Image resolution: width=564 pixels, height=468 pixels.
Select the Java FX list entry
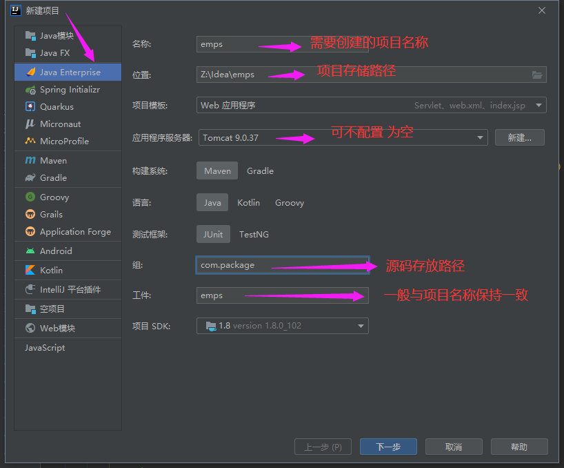point(68,53)
